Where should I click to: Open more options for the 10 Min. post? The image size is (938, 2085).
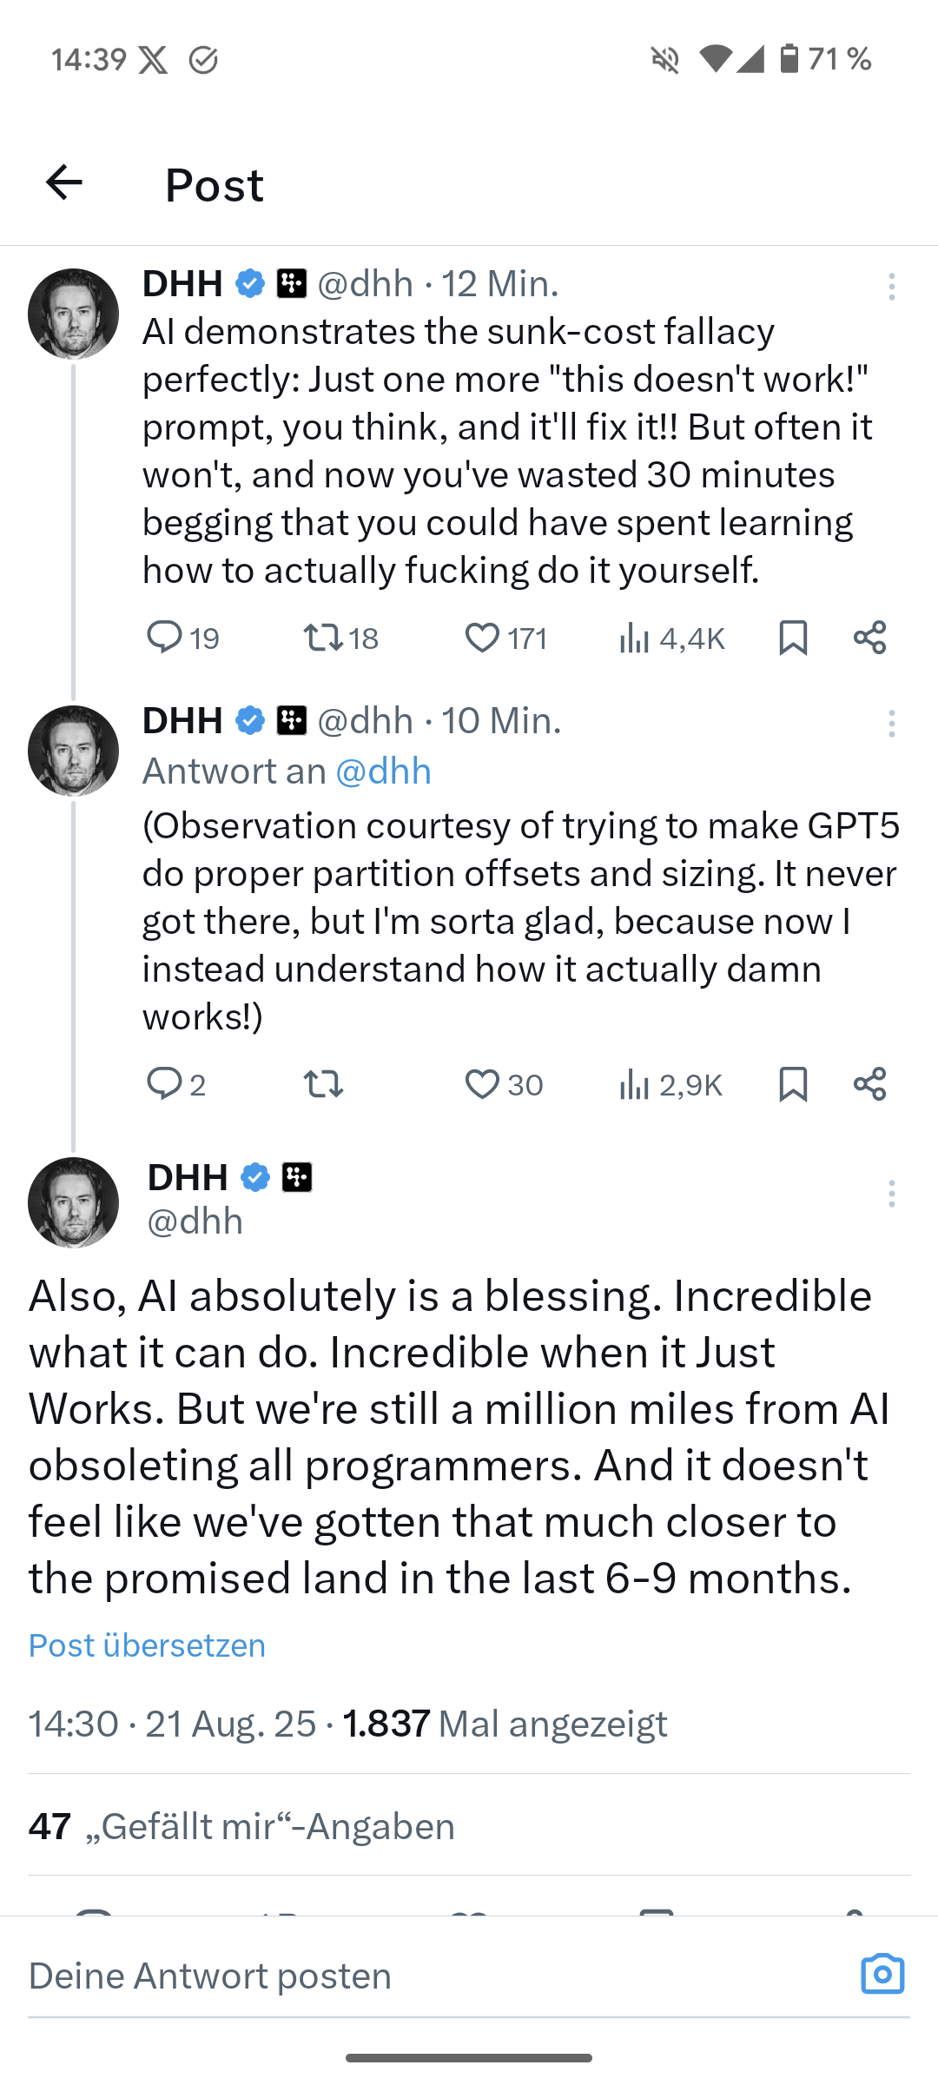tap(891, 724)
